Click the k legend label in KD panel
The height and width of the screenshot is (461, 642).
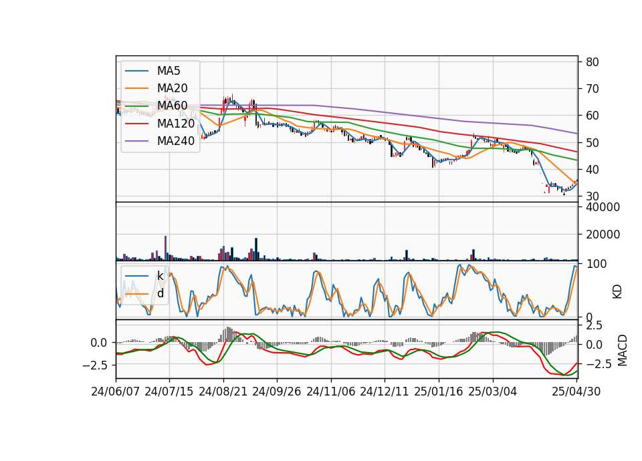160,276
